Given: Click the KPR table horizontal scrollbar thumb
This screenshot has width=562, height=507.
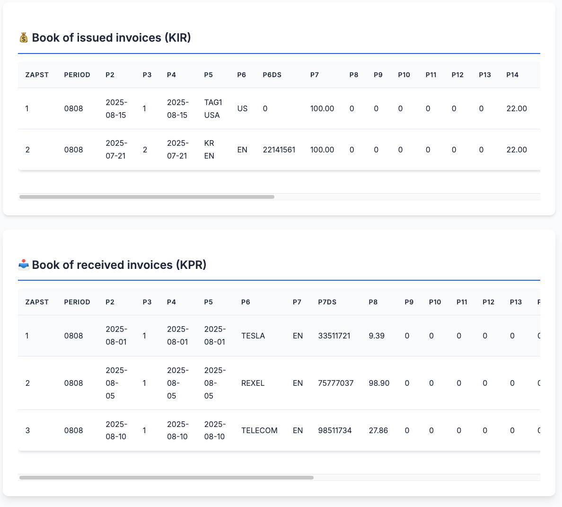Looking at the screenshot, I should (x=166, y=478).
